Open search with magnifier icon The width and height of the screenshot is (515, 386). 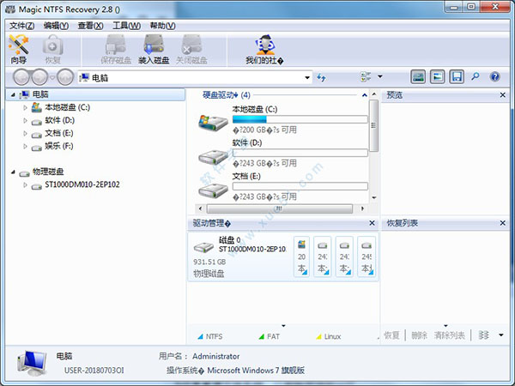coord(475,77)
